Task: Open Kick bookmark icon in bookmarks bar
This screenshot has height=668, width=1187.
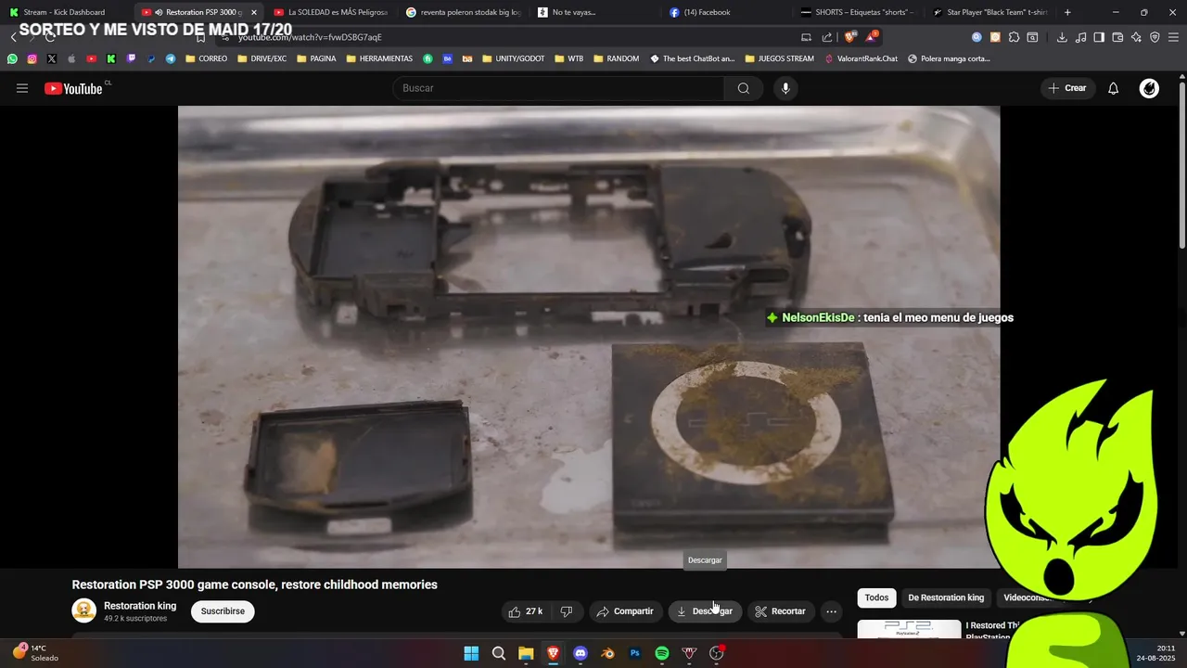Action: pyautogui.click(x=111, y=58)
